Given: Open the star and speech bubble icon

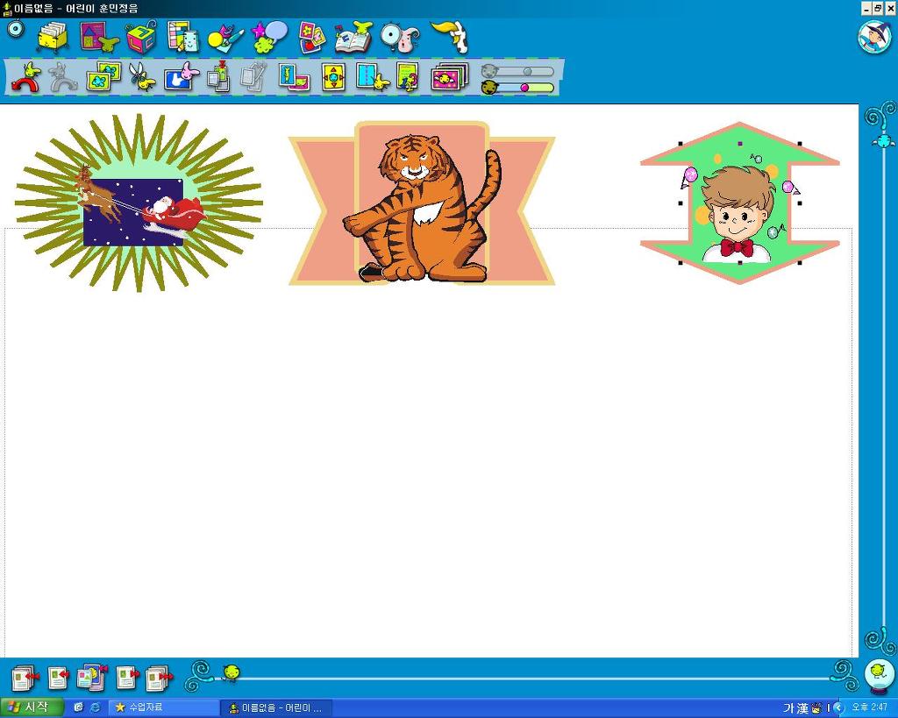Looking at the screenshot, I should coord(269,37).
